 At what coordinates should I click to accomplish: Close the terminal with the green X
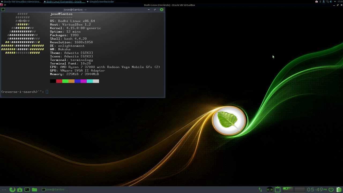coord(162,9)
